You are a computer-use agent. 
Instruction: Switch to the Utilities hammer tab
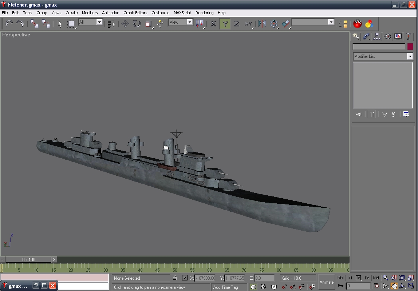(408, 36)
